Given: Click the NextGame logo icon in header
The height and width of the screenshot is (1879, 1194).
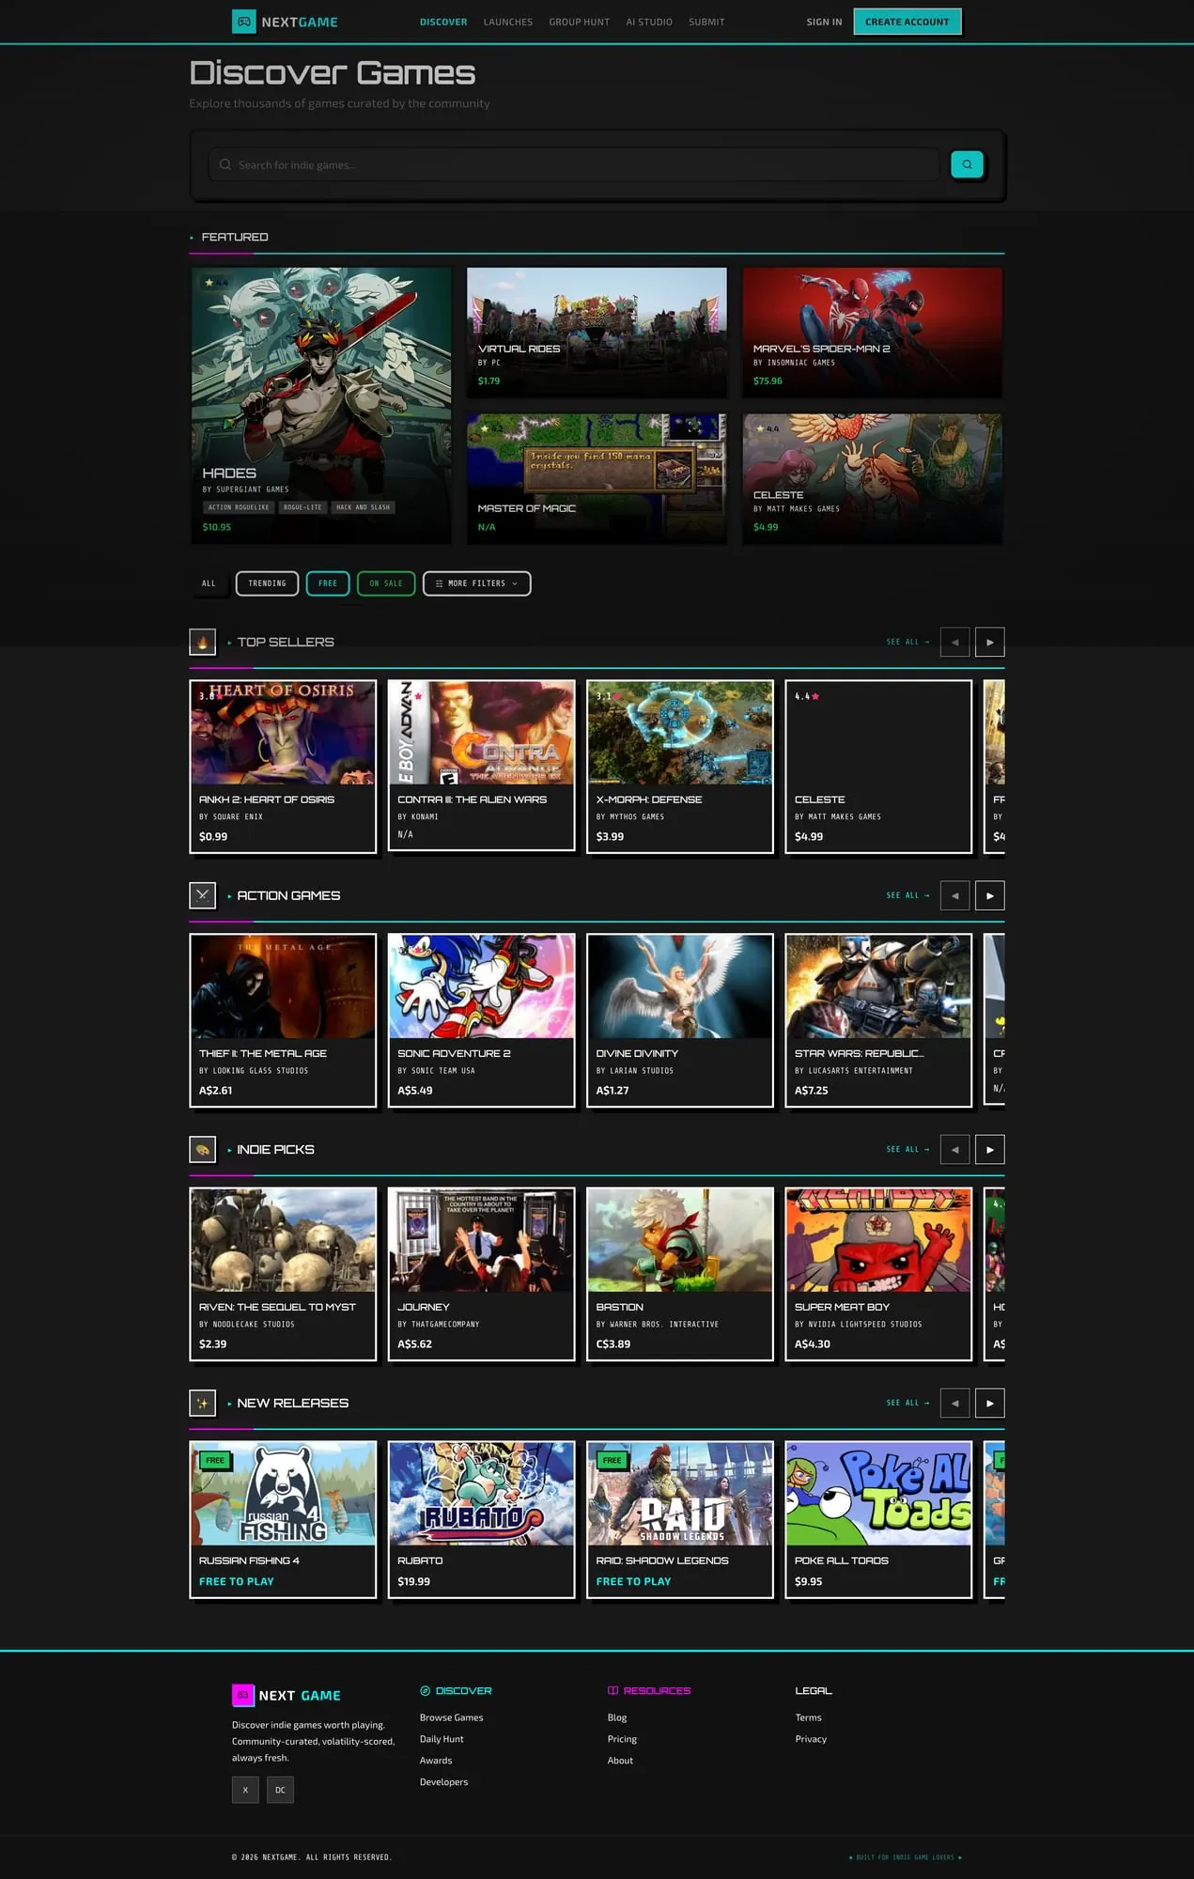Looking at the screenshot, I should tap(243, 22).
